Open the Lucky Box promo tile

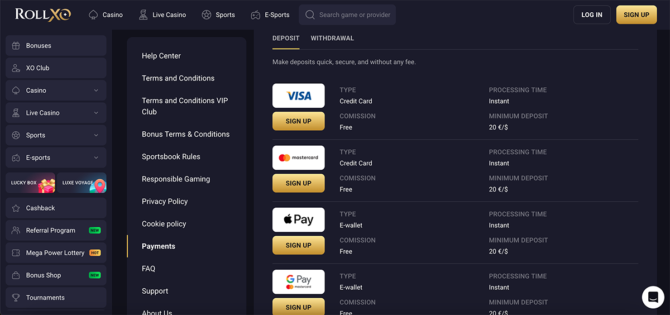tap(31, 183)
